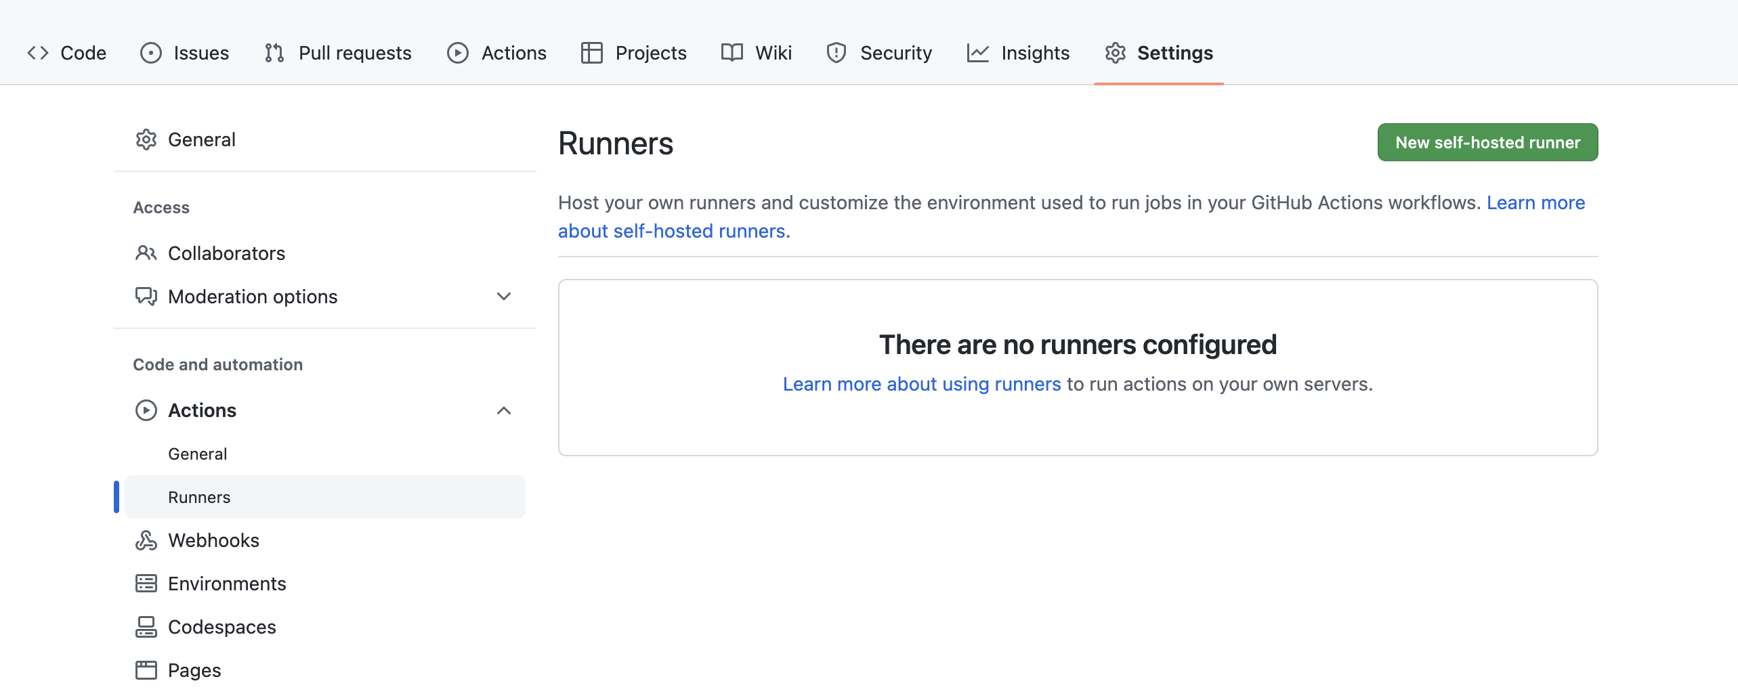This screenshot has height=700, width=1738.
Task: Select Runners sidebar item
Action: (x=325, y=497)
